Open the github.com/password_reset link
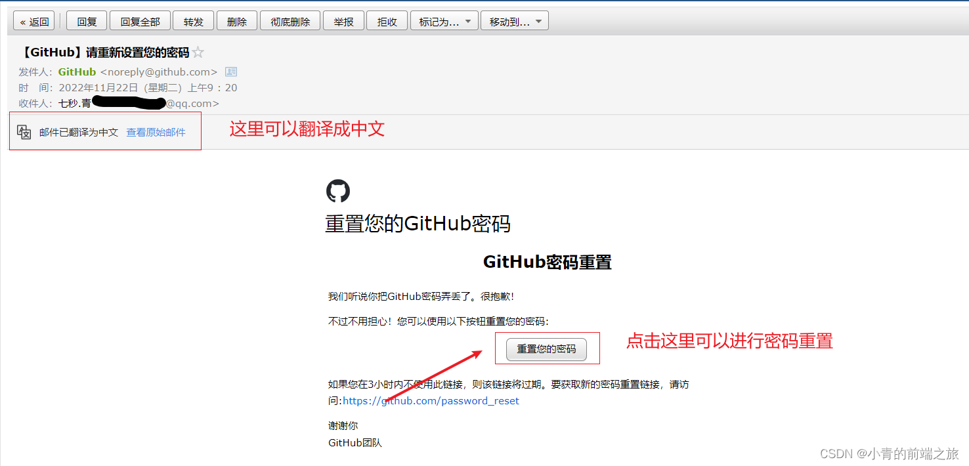Screen dimensions: 969x466 tap(431, 401)
